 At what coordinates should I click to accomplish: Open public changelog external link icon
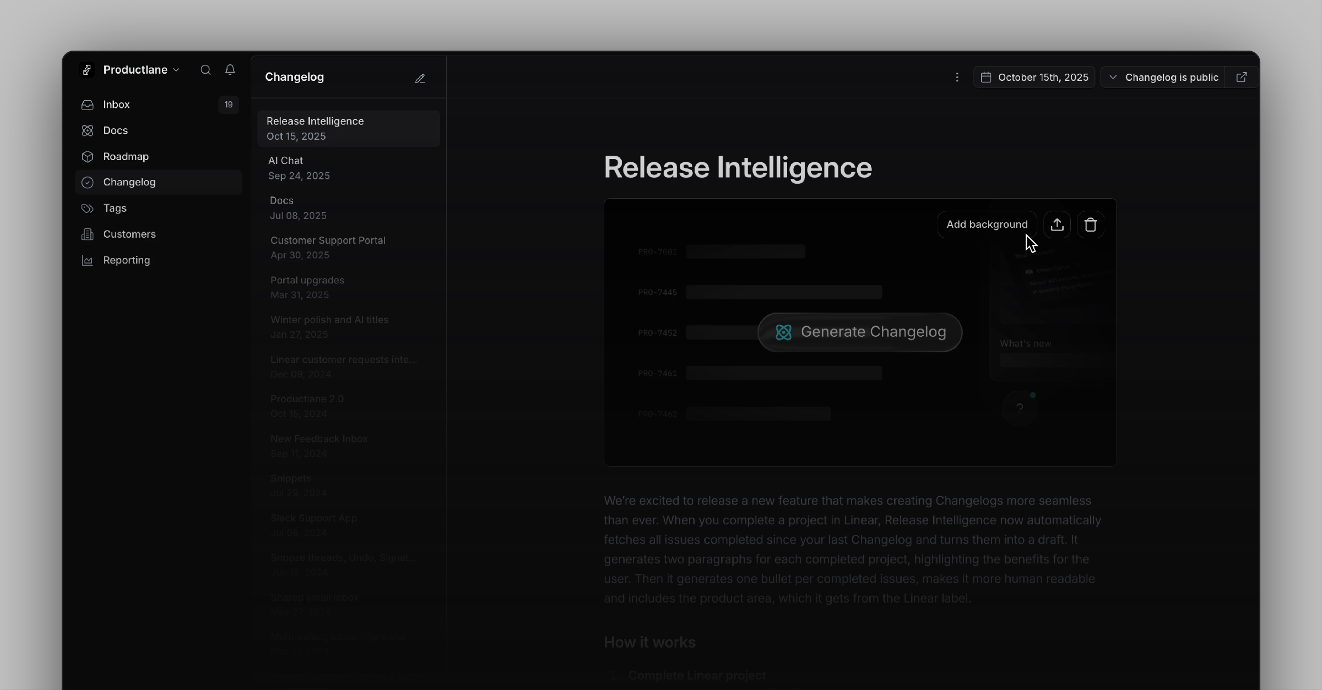click(x=1242, y=78)
